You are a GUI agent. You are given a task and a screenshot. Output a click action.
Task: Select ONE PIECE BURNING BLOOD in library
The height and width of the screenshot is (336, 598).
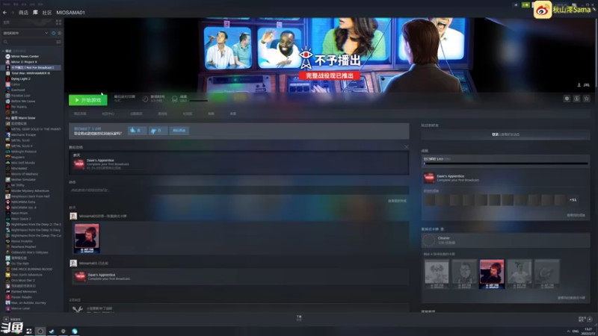pyautogui.click(x=31, y=270)
